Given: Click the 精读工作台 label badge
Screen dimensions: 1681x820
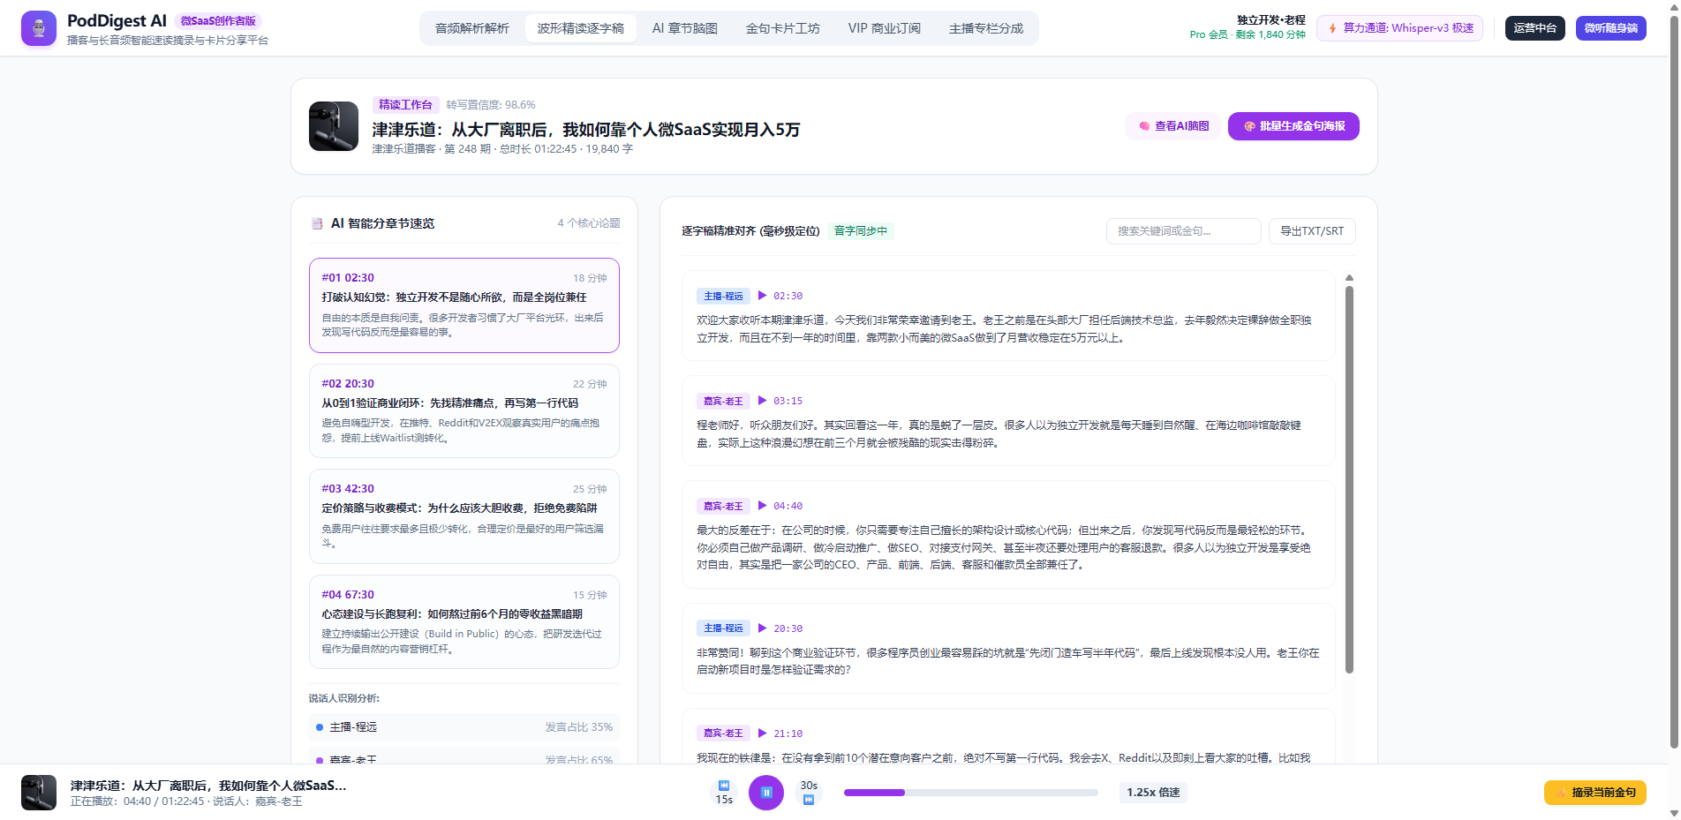Looking at the screenshot, I should 405,105.
